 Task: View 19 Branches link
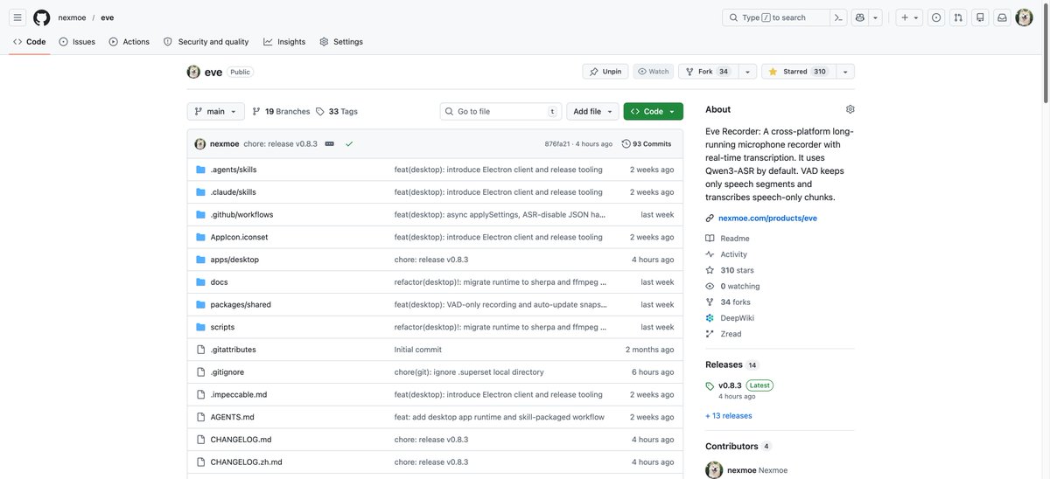pos(281,111)
